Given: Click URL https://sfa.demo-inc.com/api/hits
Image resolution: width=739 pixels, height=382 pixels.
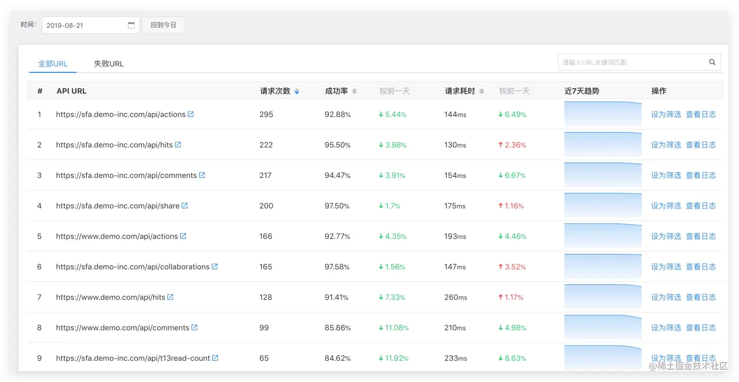Looking at the screenshot, I should pos(114,145).
